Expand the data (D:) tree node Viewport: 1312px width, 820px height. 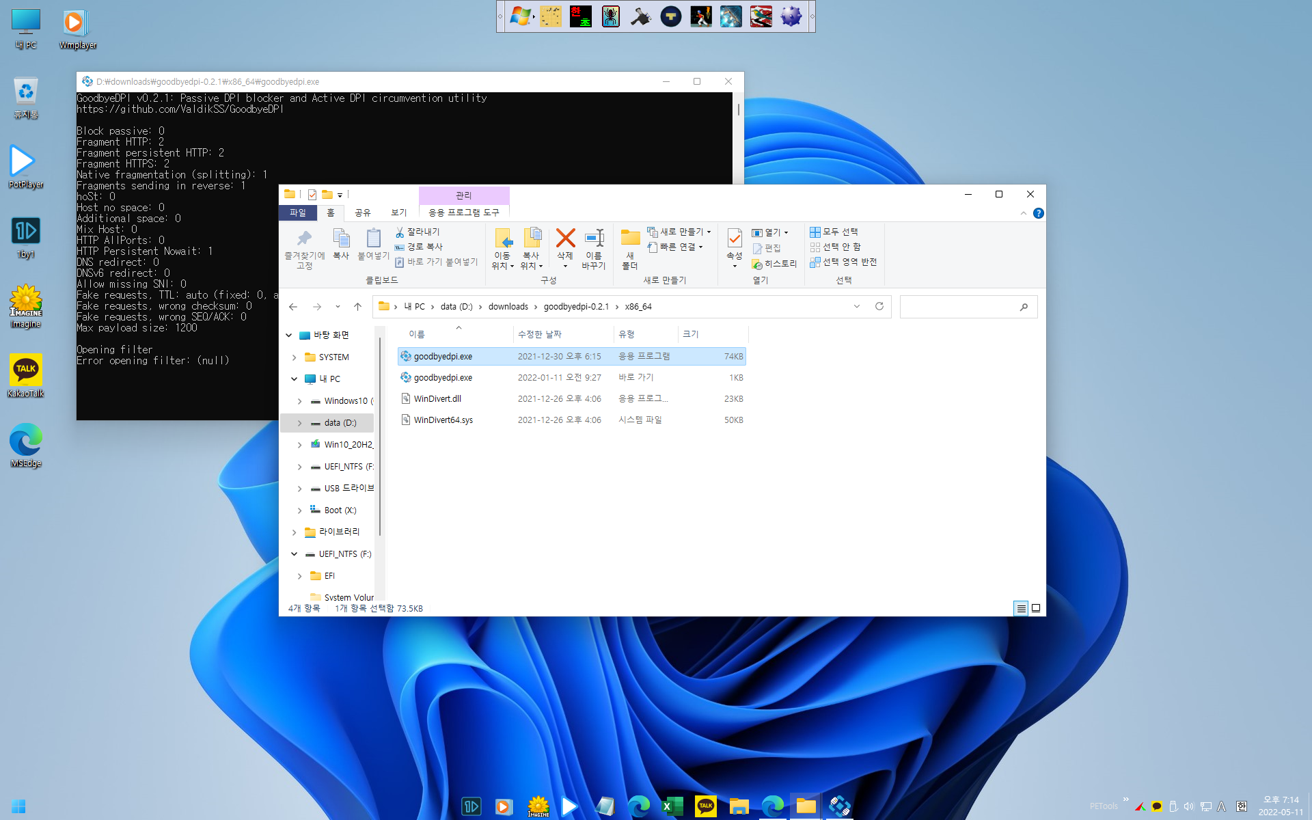coord(299,423)
